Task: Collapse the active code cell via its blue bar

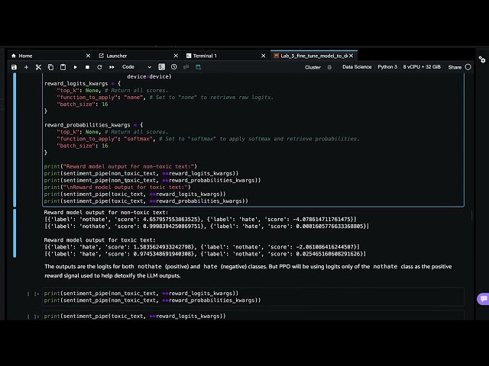Action: (x=15, y=140)
